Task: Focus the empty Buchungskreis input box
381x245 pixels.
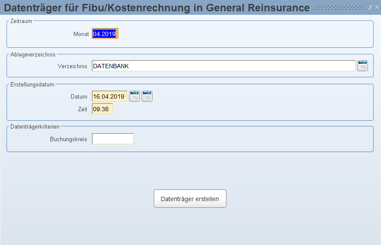Action: pos(113,139)
